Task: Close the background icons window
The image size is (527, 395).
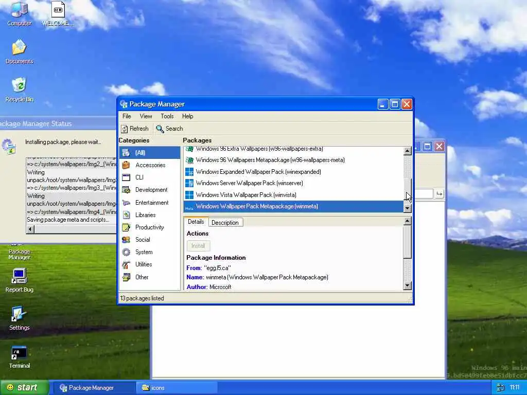Action: click(x=440, y=147)
